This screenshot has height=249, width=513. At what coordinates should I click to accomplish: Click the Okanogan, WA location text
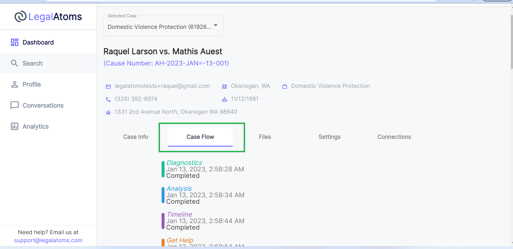point(250,86)
